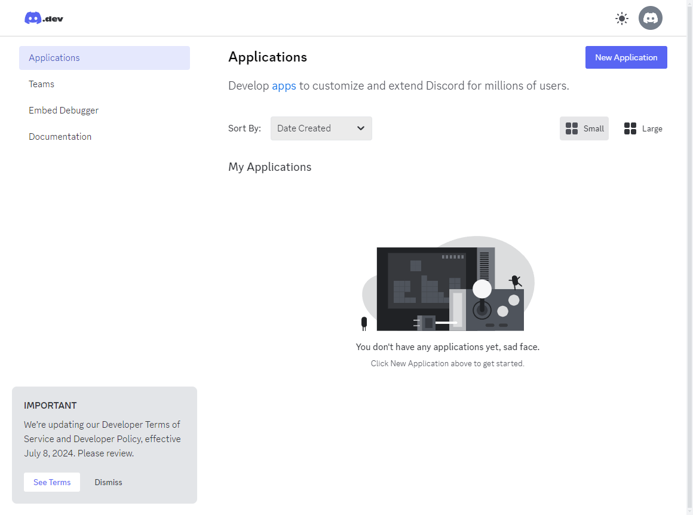This screenshot has width=693, height=515.
Task: Open the Date Created sort dropdown
Action: pos(321,128)
